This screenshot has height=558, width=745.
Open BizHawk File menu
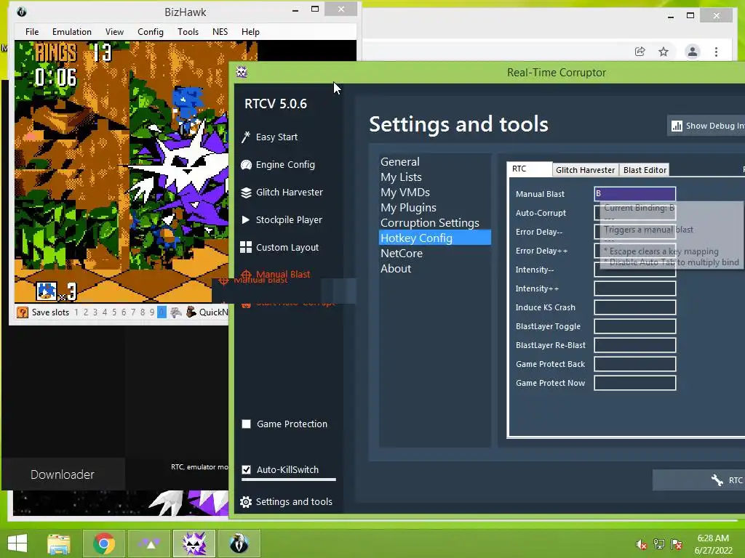tap(32, 32)
